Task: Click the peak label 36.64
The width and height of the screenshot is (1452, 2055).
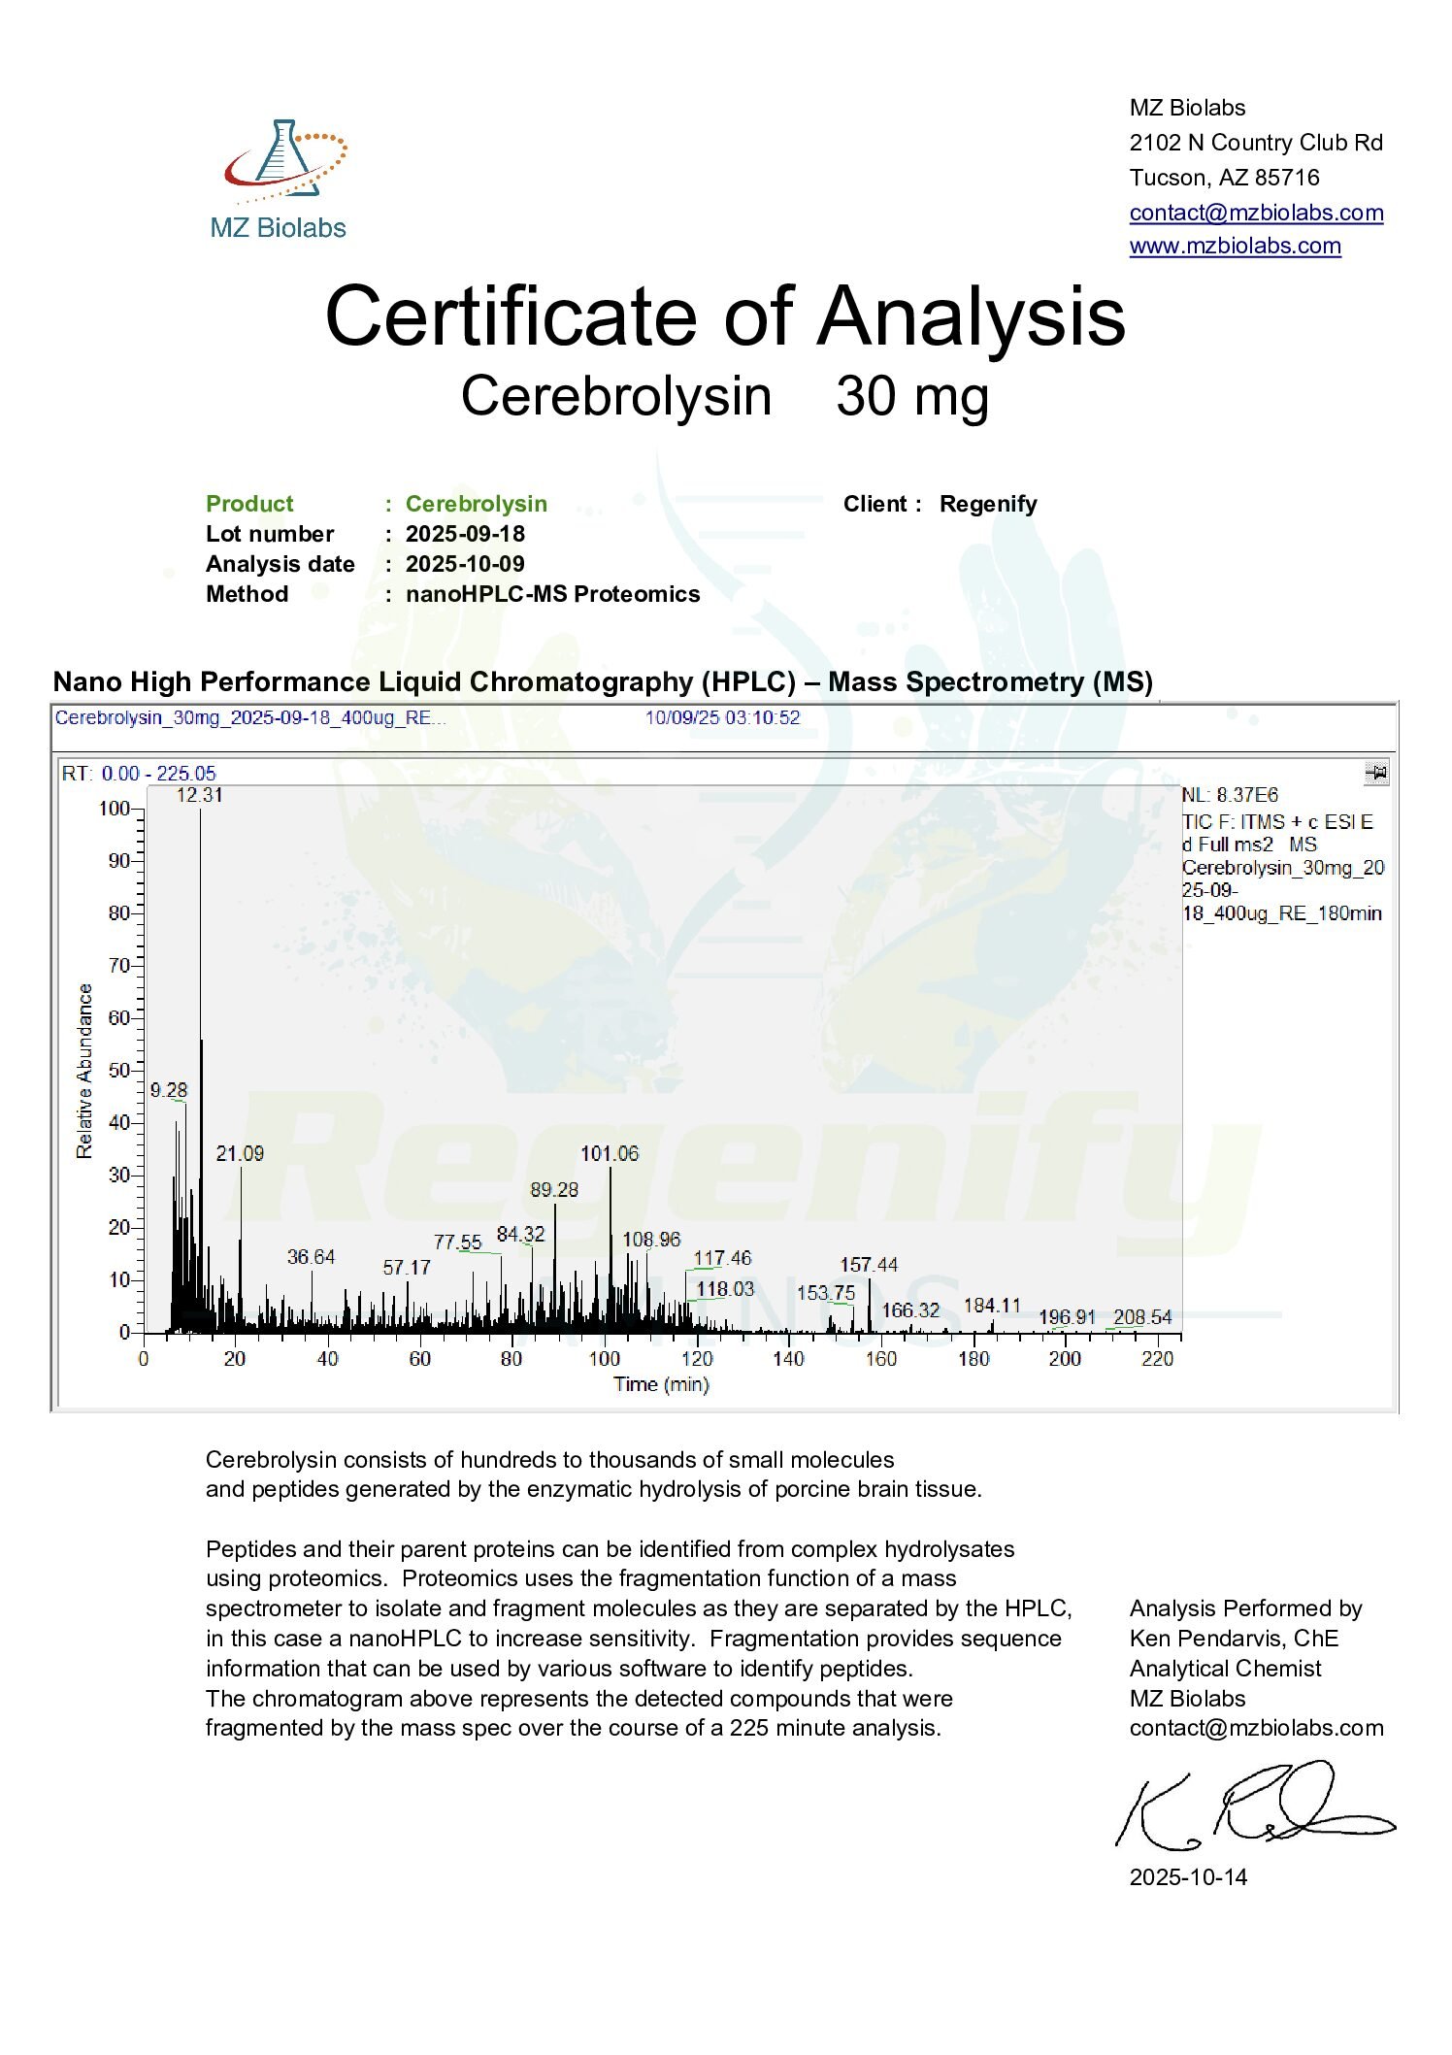Action: 311,1257
